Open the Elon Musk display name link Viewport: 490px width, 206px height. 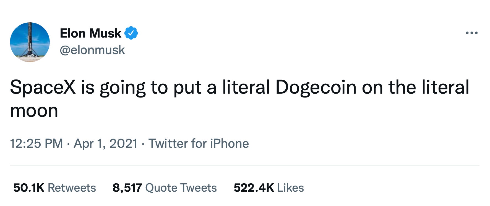(x=90, y=33)
